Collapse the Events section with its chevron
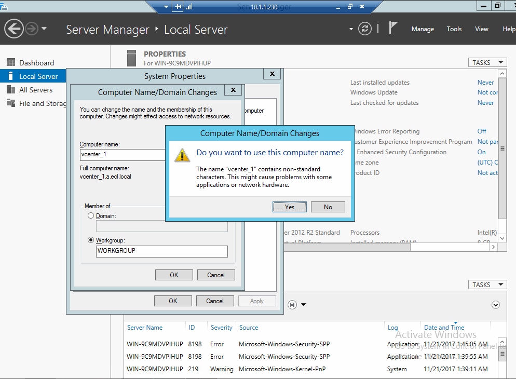The image size is (516, 379). pyautogui.click(x=495, y=305)
